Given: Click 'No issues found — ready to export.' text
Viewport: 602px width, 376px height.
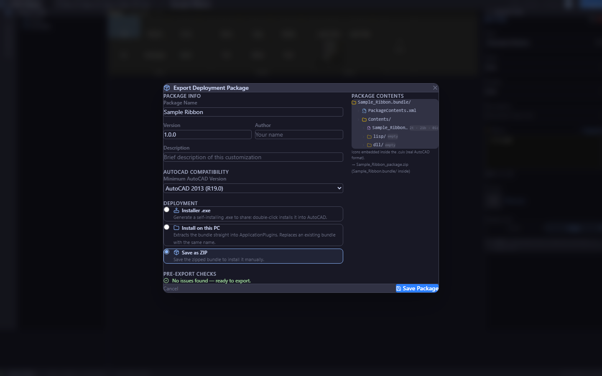Looking at the screenshot, I should (212, 281).
